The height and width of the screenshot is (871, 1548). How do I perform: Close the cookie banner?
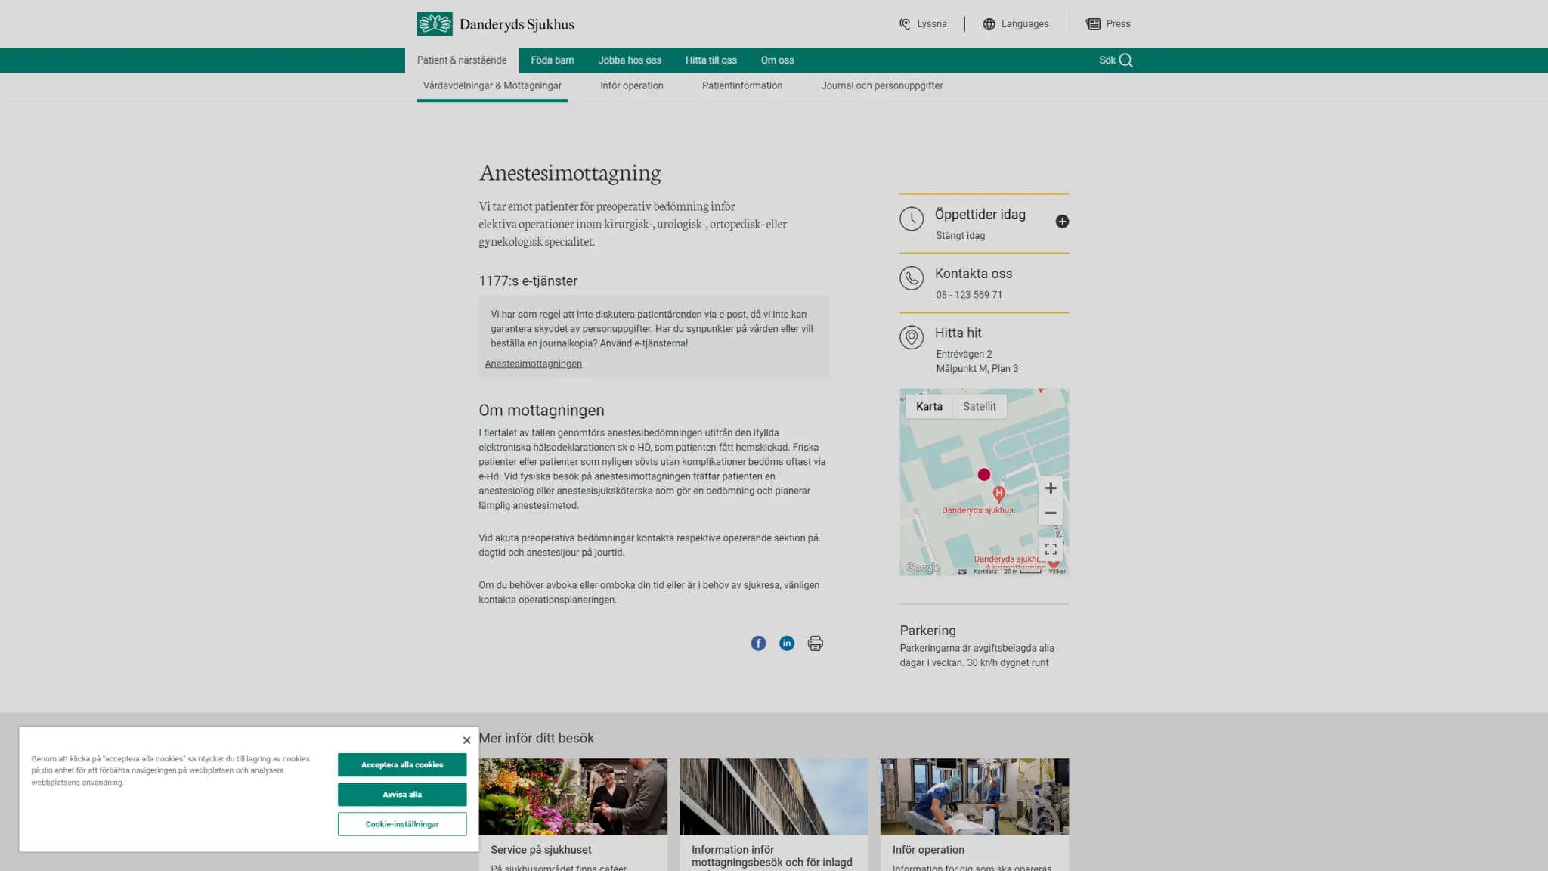click(x=466, y=740)
